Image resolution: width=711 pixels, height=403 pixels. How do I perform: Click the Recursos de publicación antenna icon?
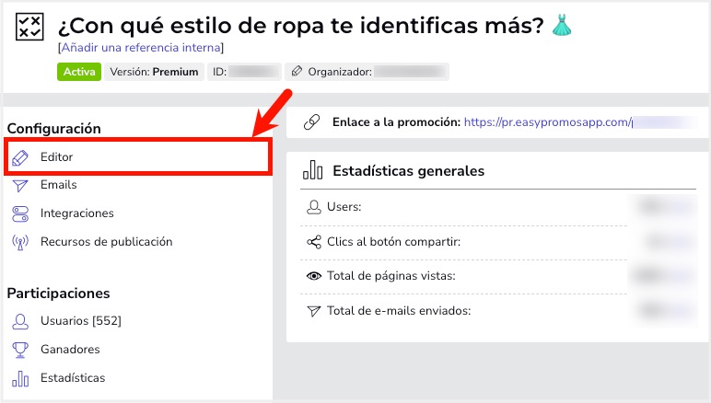pos(20,242)
